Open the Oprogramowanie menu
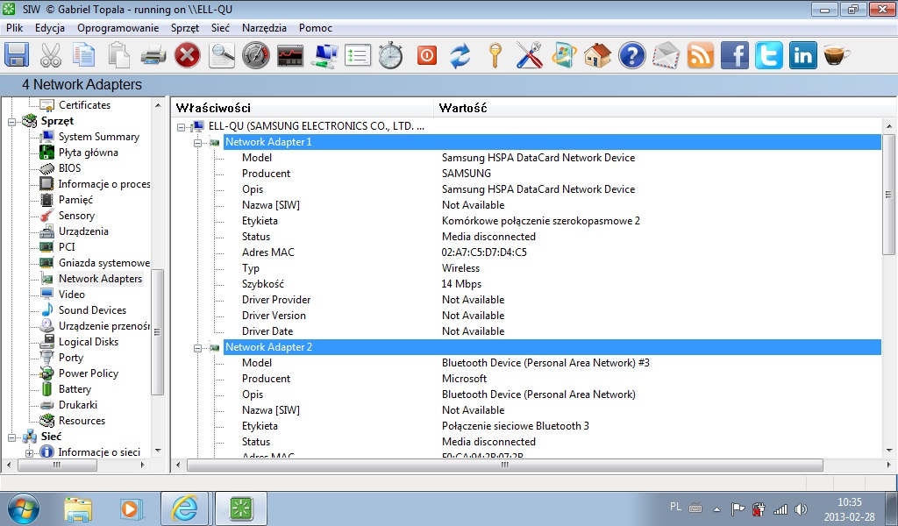This screenshot has width=898, height=526. coord(118,28)
